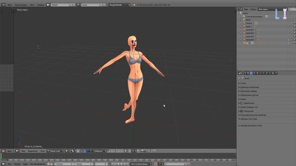The image size is (296, 166).
Task: Toggle automatic keyframe record button
Action: pos(156,164)
